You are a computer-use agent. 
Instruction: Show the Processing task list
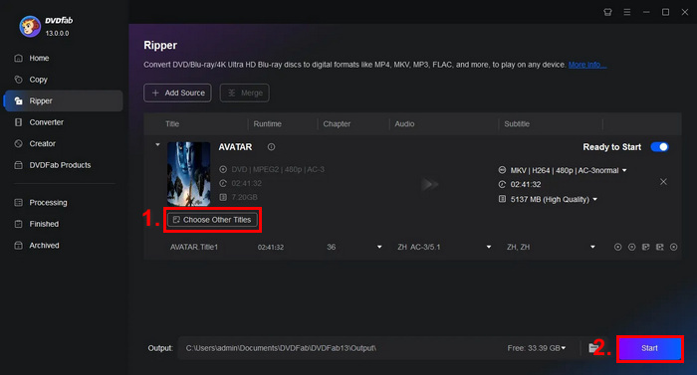(48, 203)
